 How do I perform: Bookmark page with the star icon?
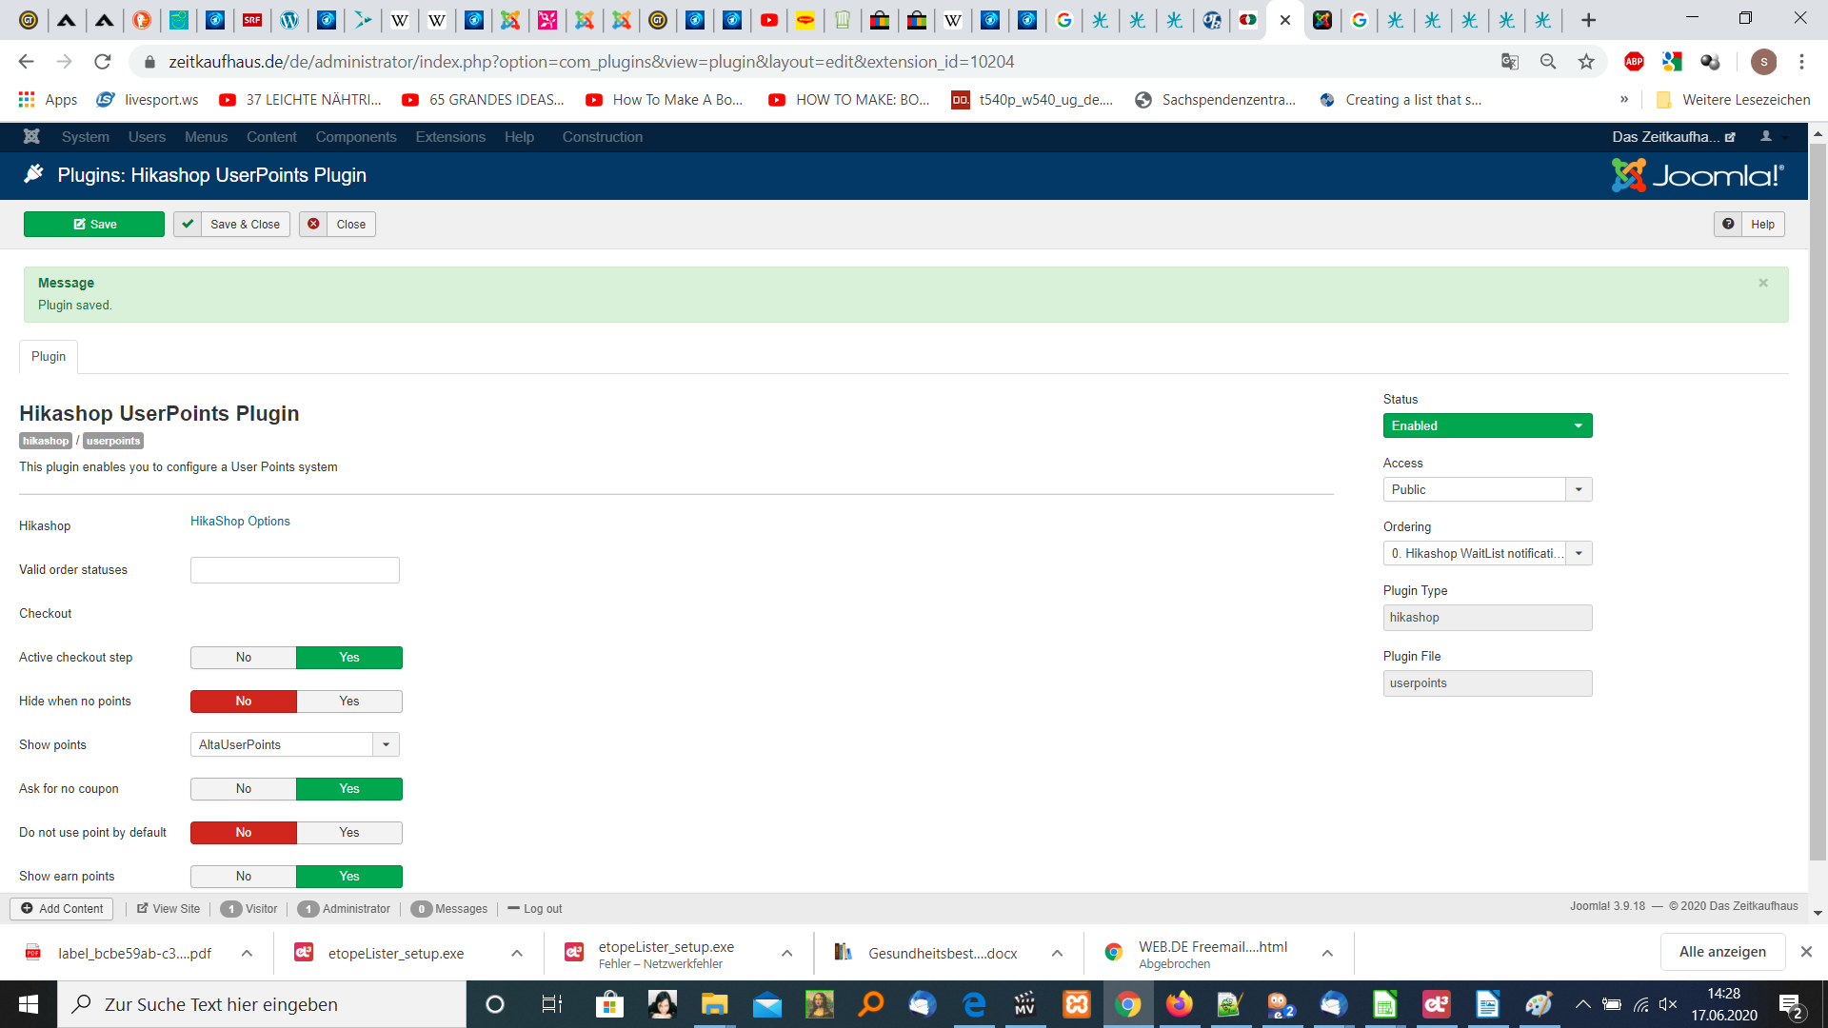(1586, 62)
